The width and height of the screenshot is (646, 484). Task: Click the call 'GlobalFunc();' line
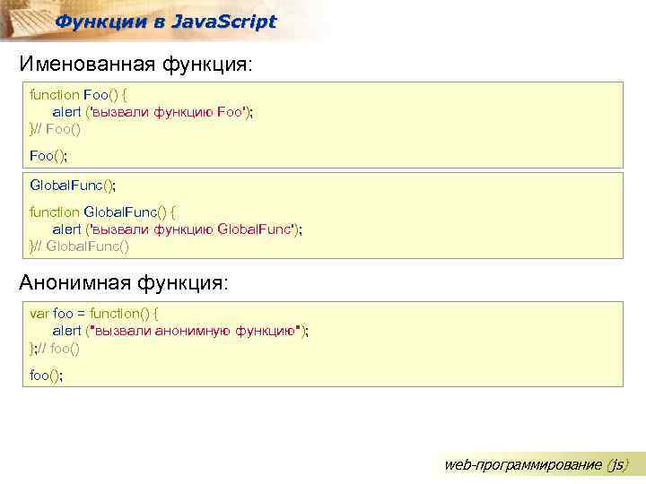point(73,186)
